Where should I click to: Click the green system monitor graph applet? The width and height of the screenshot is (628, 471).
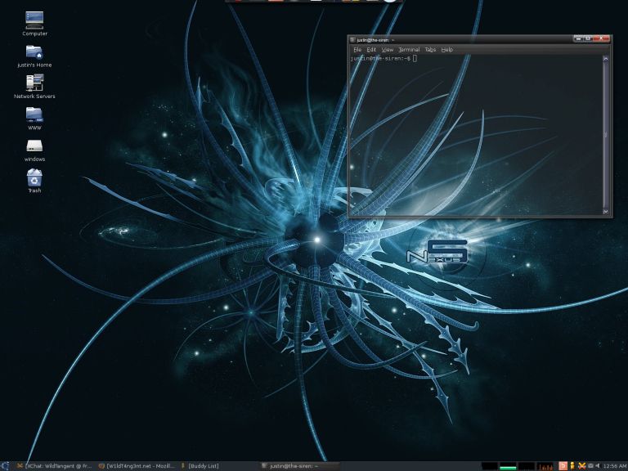(x=508, y=466)
